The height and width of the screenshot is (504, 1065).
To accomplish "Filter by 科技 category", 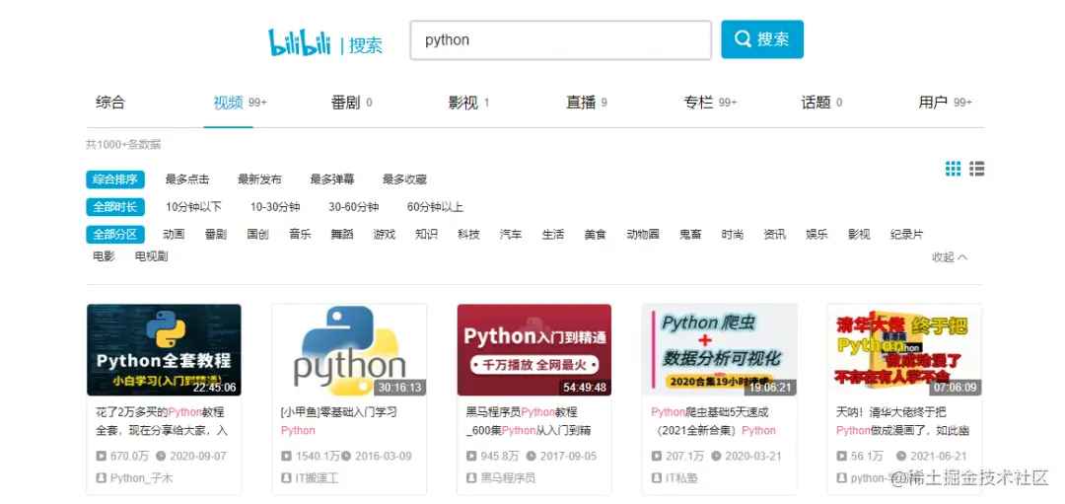I will pos(468,235).
